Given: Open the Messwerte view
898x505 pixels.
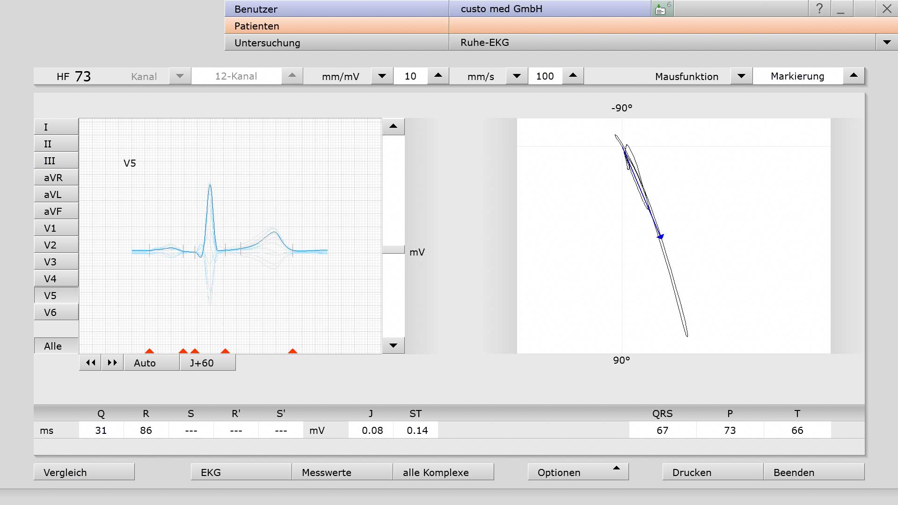Looking at the screenshot, I should tap(342, 472).
